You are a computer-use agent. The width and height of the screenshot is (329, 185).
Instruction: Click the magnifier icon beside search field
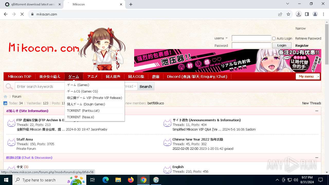pyautogui.click(x=9, y=87)
